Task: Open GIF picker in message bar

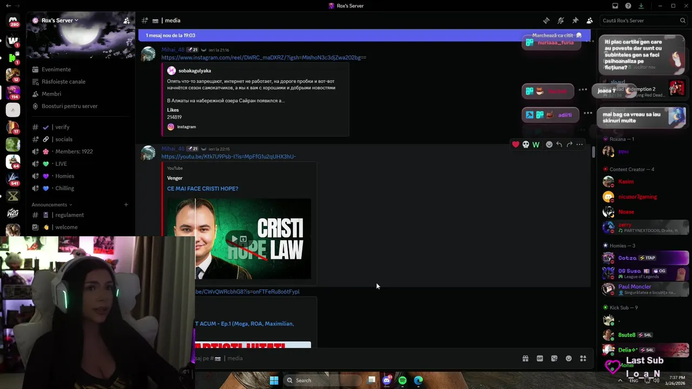Action: tap(540, 358)
